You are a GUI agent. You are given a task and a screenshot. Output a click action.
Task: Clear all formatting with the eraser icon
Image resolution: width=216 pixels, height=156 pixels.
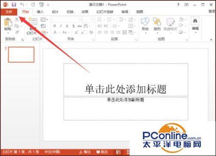(91, 32)
